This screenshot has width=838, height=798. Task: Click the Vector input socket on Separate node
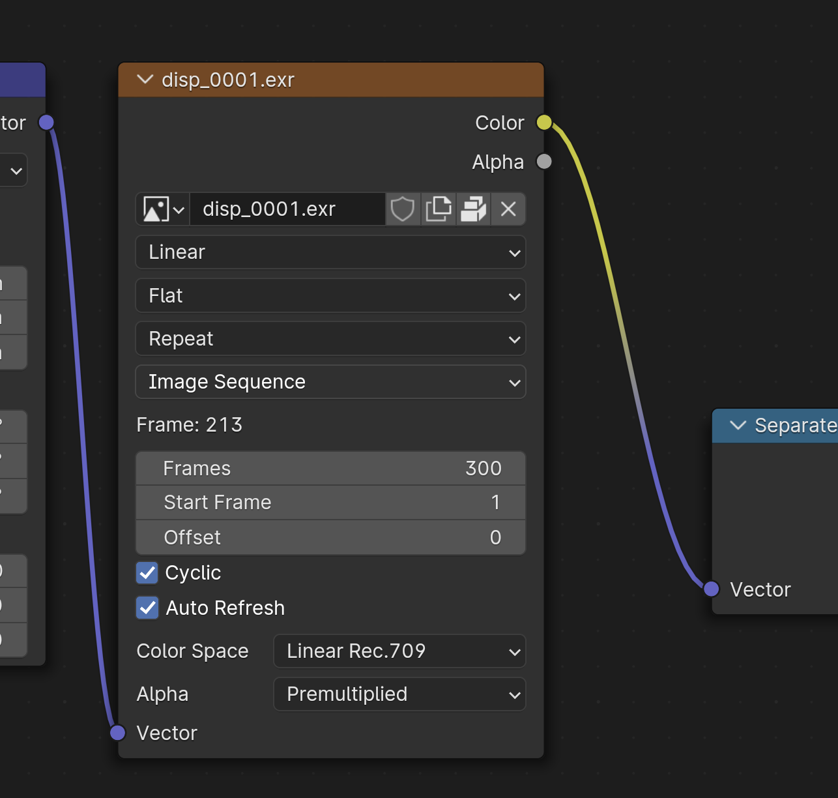pos(712,589)
